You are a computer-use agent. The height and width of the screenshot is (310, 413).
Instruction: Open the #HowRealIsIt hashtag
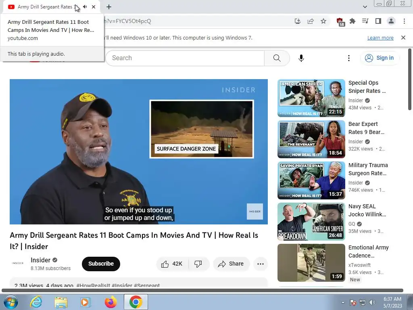coord(93,285)
